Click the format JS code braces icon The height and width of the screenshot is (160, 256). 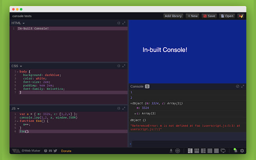119,108
